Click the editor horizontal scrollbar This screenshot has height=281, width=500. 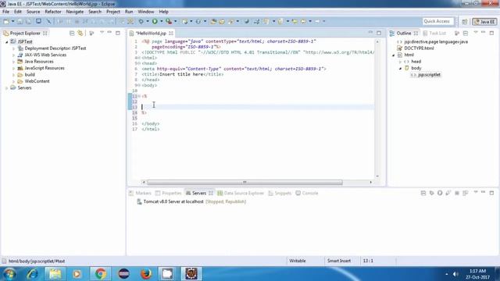[245, 182]
